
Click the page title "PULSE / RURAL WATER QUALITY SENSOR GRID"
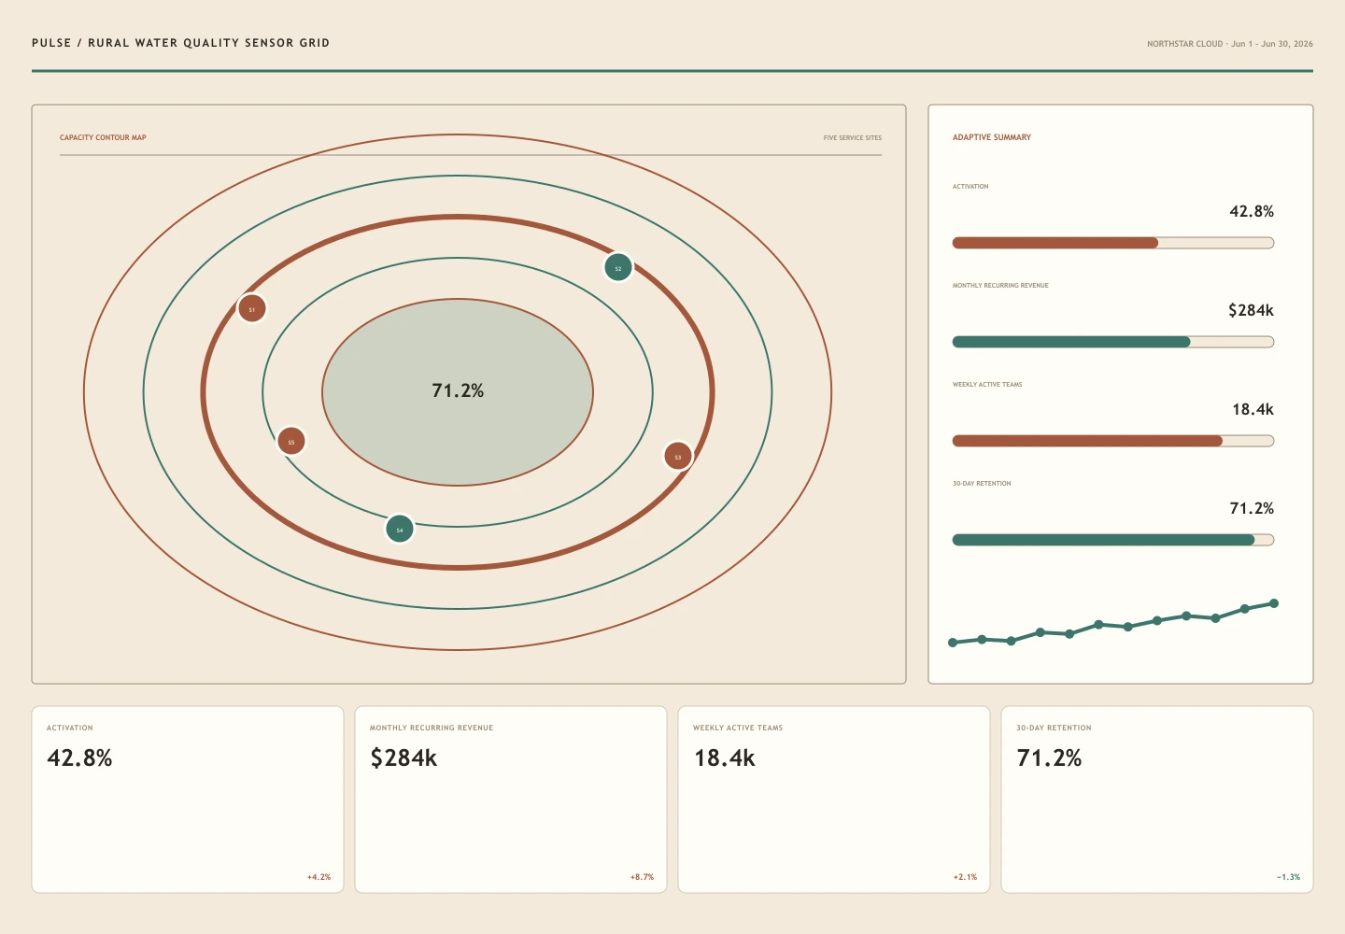tap(180, 43)
